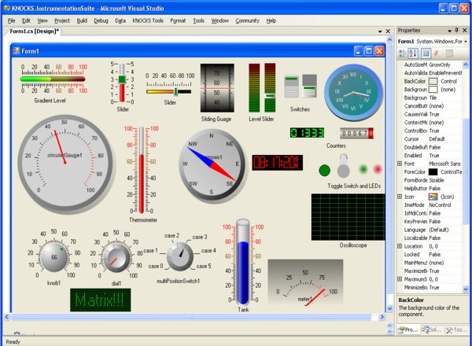The width and height of the screenshot is (472, 346).
Task: Select the mechanical odometer counter
Action: [x=356, y=133]
